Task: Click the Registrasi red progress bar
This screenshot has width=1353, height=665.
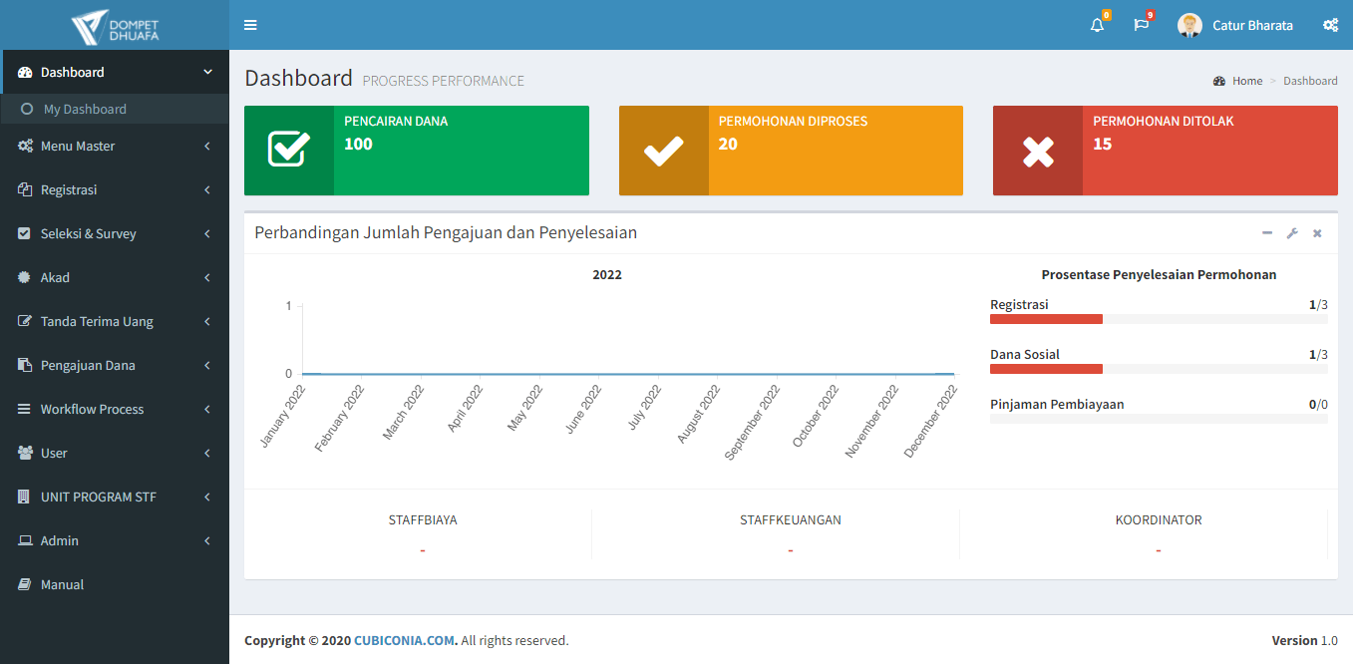Action: [x=1046, y=319]
